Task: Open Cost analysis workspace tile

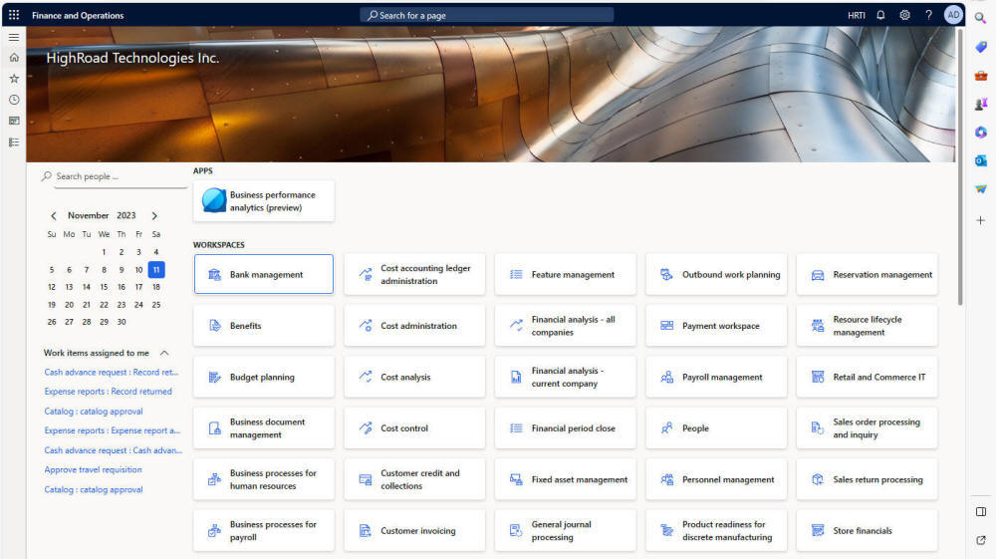Action: [x=414, y=378]
